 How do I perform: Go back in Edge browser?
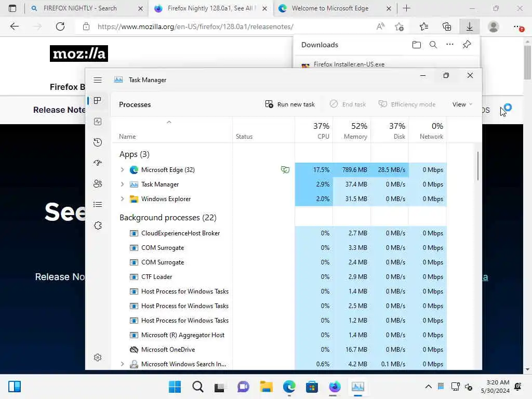tap(14, 26)
